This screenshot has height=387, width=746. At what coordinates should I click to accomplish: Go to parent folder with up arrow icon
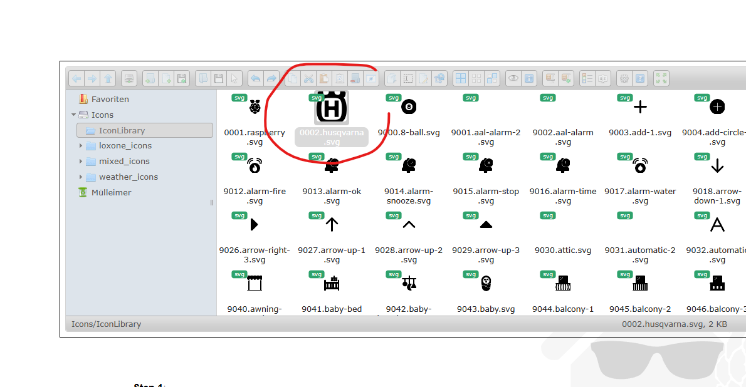point(108,78)
